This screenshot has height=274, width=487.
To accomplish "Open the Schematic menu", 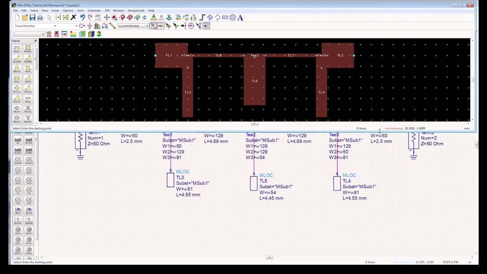I will pos(94,10).
